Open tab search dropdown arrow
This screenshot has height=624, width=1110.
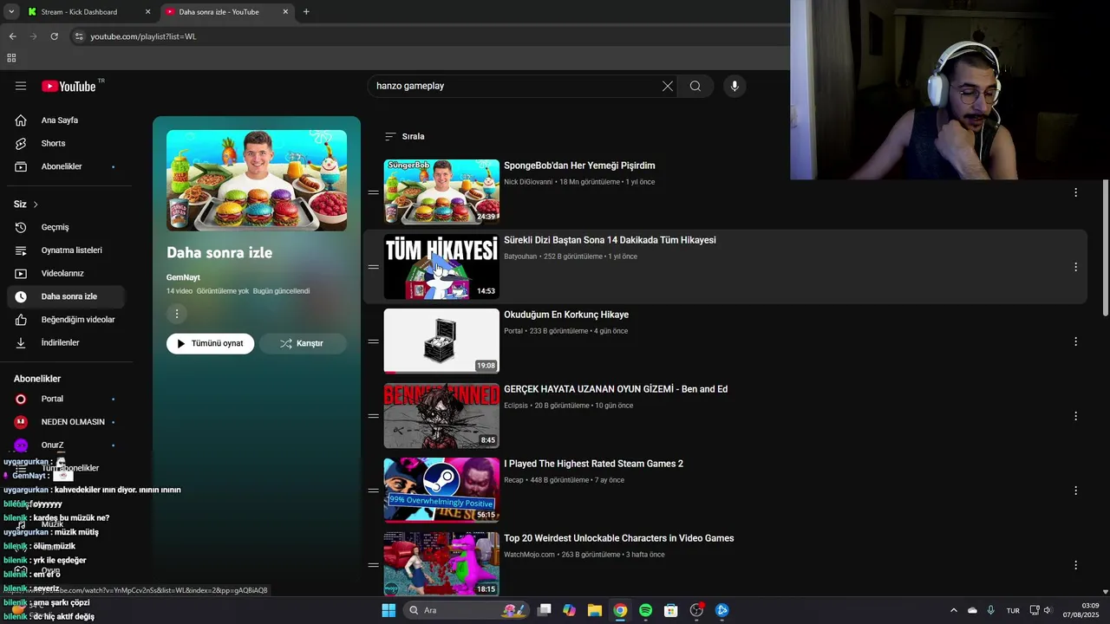(10, 12)
